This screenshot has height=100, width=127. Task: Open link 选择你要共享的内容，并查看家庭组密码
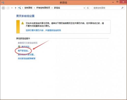[x=43, y=30]
